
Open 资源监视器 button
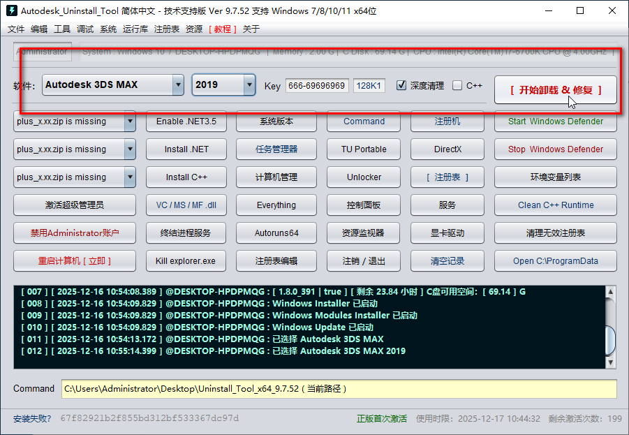[x=364, y=233]
